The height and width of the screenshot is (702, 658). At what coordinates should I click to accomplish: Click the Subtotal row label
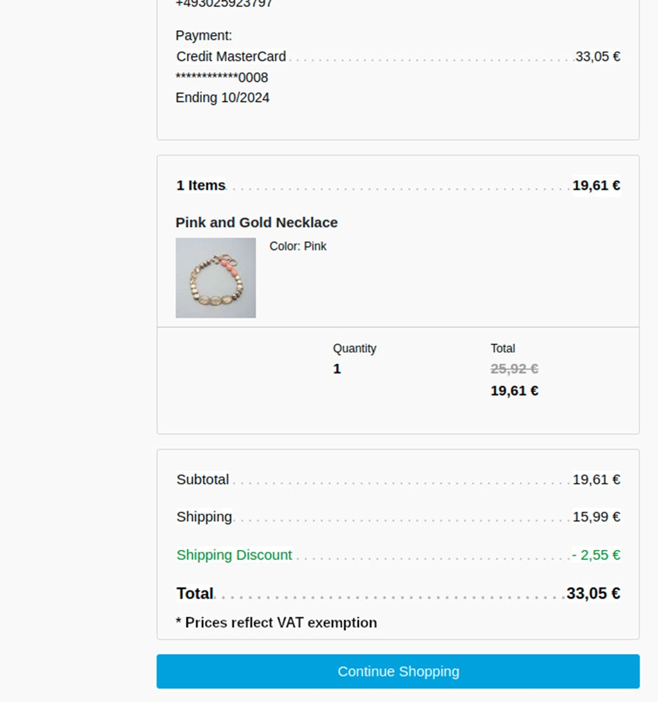pos(202,480)
